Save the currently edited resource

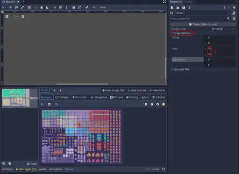[x=183, y=7]
